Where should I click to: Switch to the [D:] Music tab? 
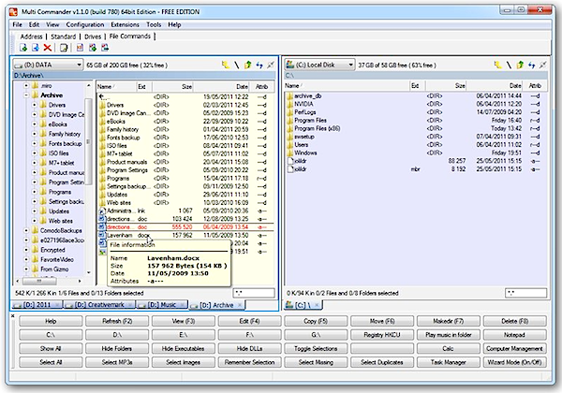click(x=159, y=304)
